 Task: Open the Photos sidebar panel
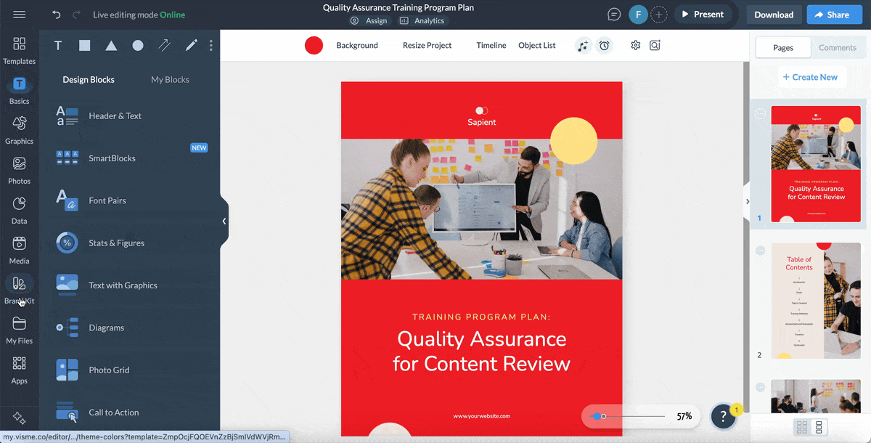(20, 171)
